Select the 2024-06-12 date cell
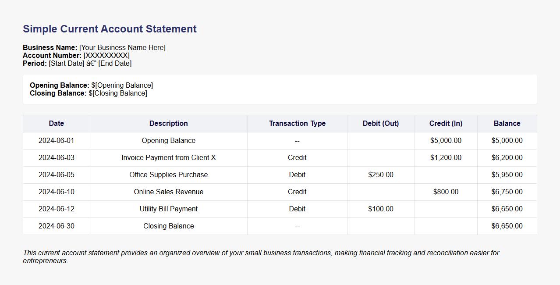The width and height of the screenshot is (560, 285). [x=56, y=209]
